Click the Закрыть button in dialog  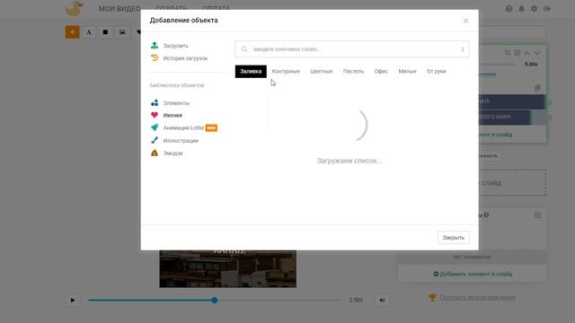tap(453, 238)
